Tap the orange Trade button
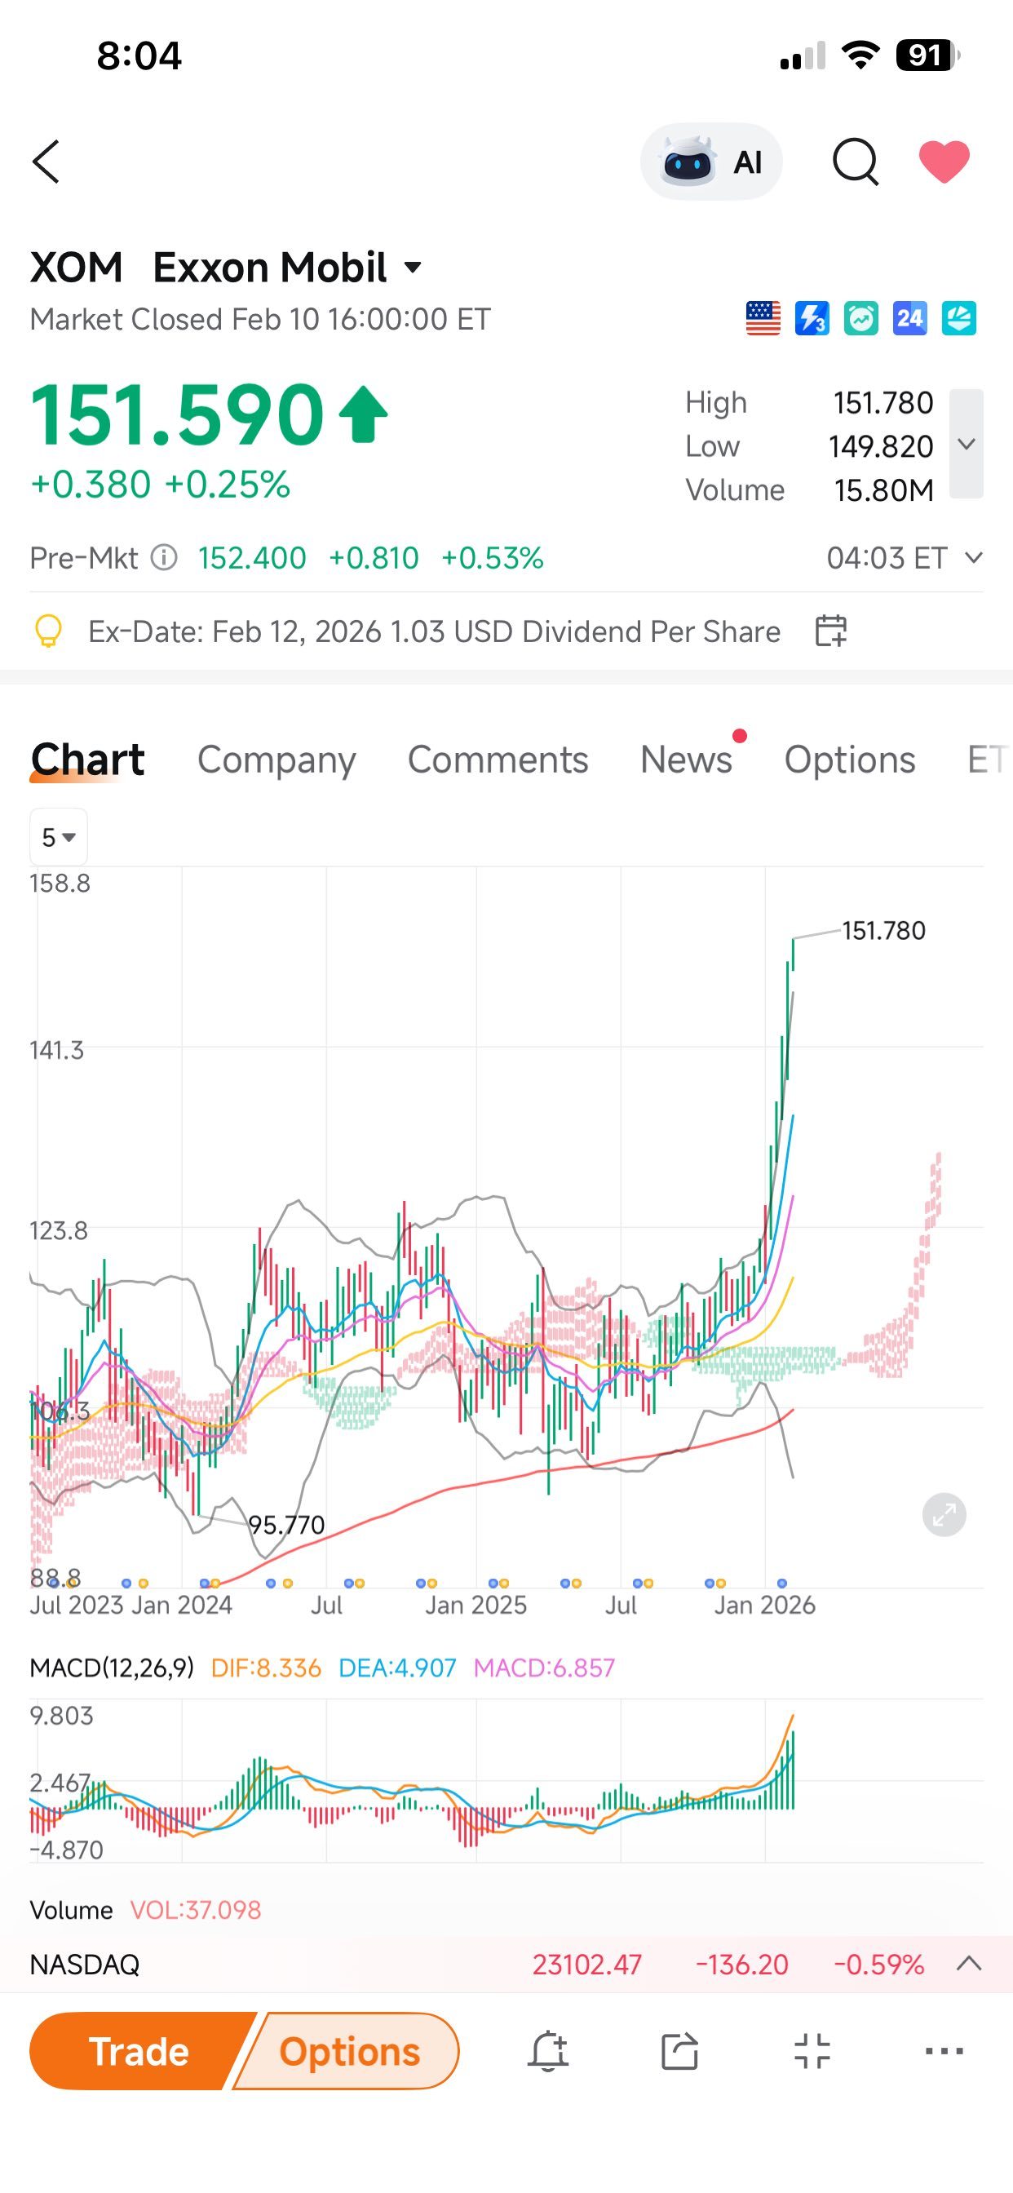The width and height of the screenshot is (1013, 2193). [139, 2051]
